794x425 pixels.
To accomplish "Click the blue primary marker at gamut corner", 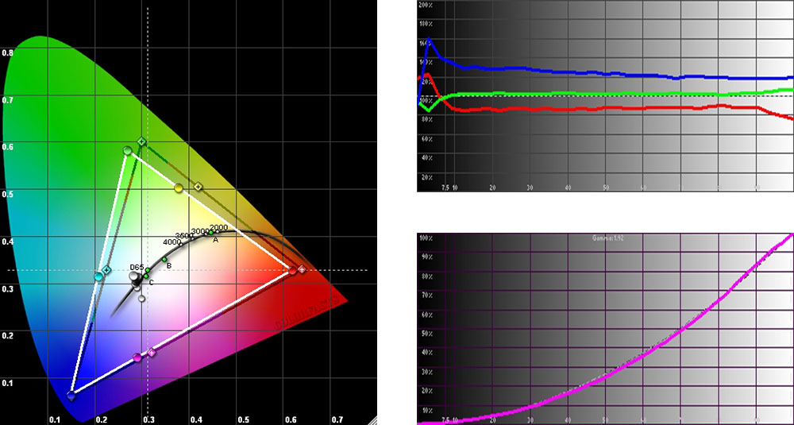I will [71, 395].
